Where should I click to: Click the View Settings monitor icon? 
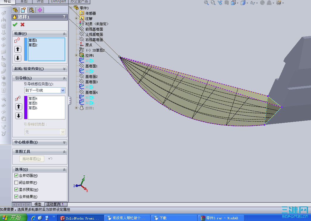point(279,3)
